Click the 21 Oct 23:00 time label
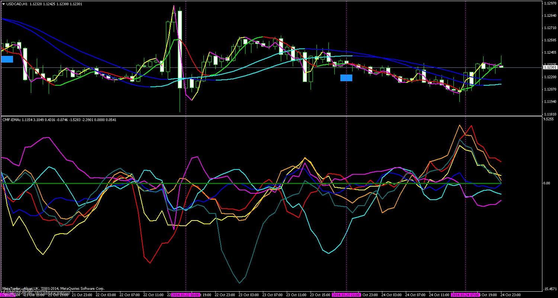558x298 pixels. pos(82,295)
